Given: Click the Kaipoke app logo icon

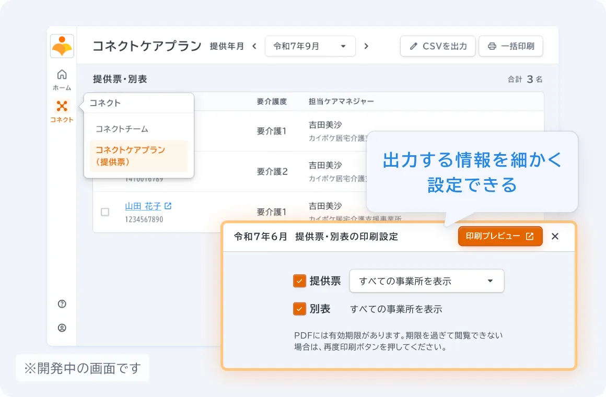Looking at the screenshot, I should 62,46.
